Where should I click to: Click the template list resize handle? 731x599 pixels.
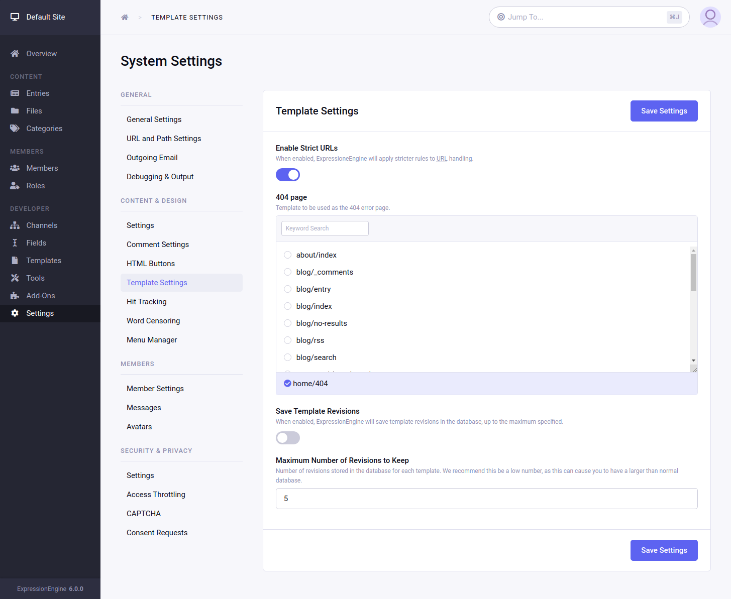click(x=694, y=369)
